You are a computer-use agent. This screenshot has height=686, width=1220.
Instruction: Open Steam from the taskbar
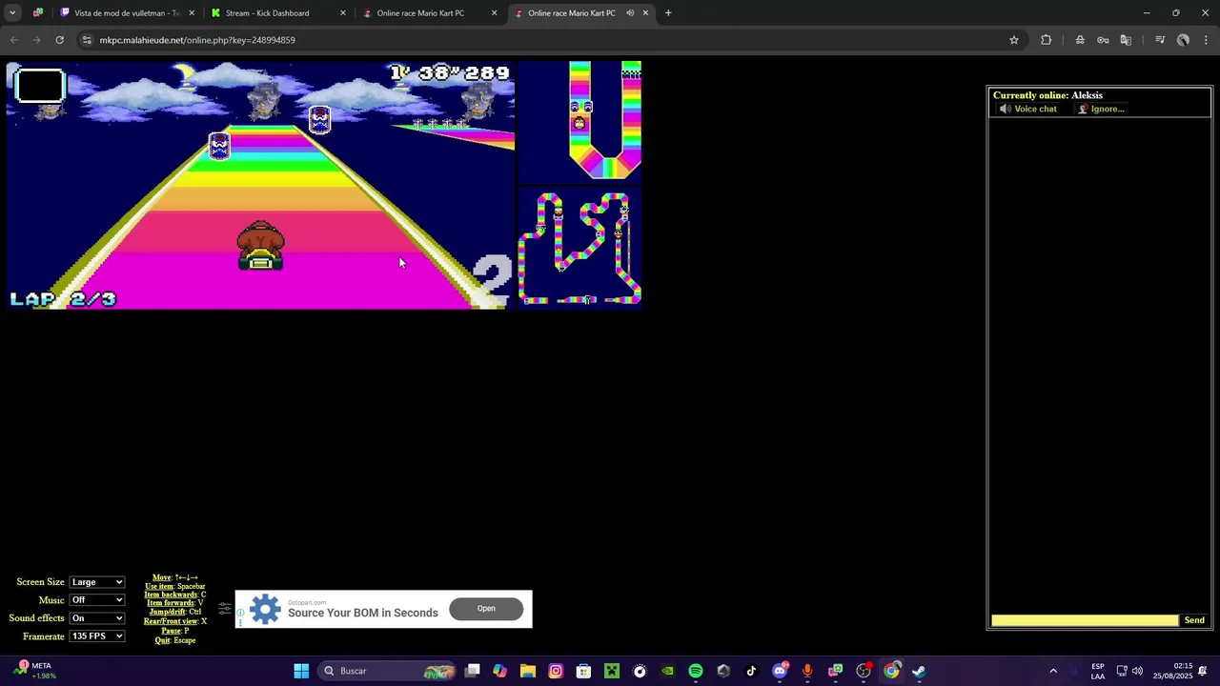coord(919,671)
